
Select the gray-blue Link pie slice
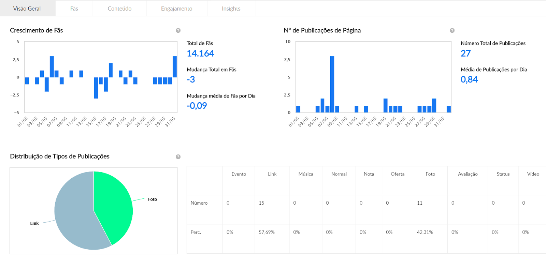(x=73, y=218)
